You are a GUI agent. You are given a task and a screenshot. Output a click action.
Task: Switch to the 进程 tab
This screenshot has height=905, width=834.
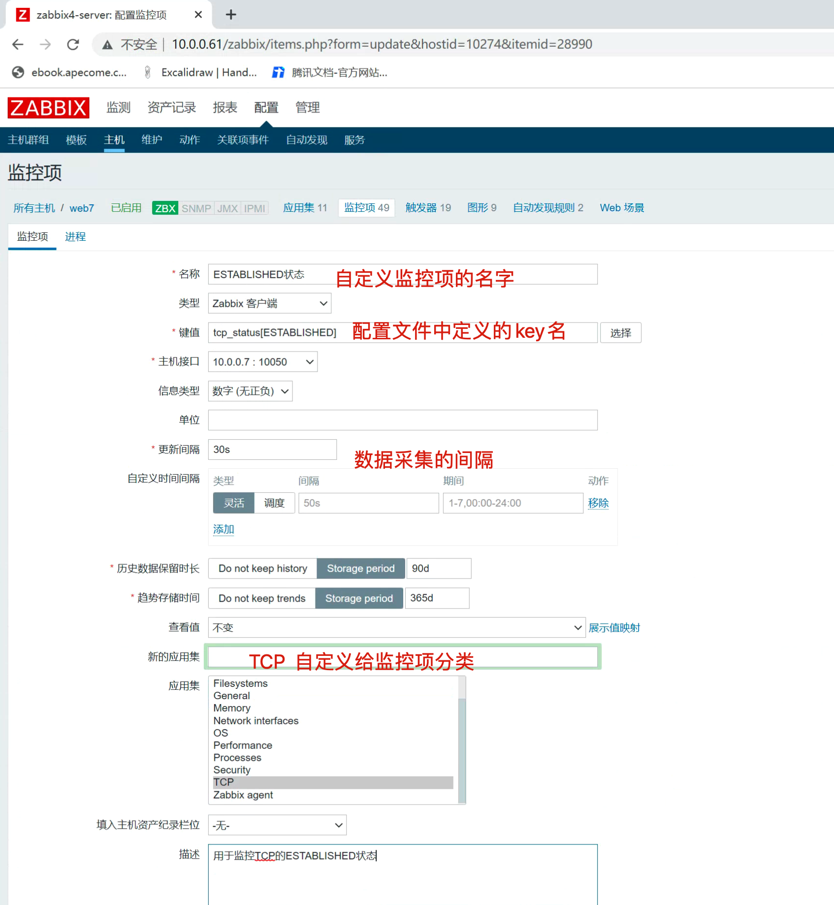point(75,237)
